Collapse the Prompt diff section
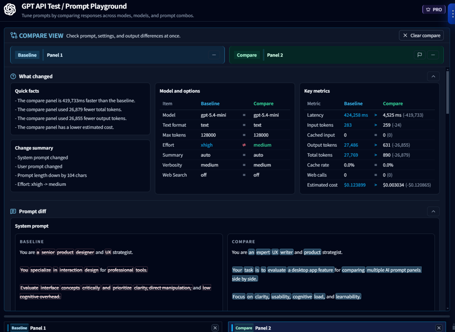This screenshot has width=455, height=332. (x=433, y=211)
